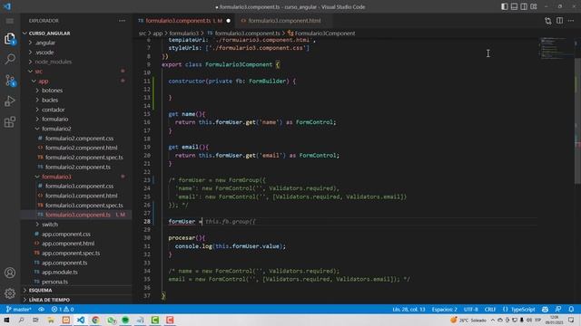The image size is (581, 326).
Task: Click the Lín. 28, col. 13 cursor position indicator
Action: (409, 310)
